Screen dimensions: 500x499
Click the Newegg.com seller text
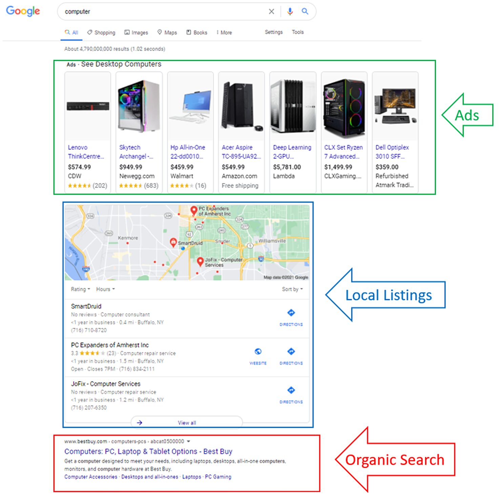137,176
